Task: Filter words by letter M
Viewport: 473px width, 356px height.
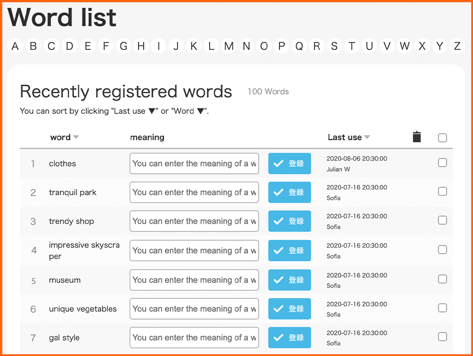Action: [x=229, y=46]
